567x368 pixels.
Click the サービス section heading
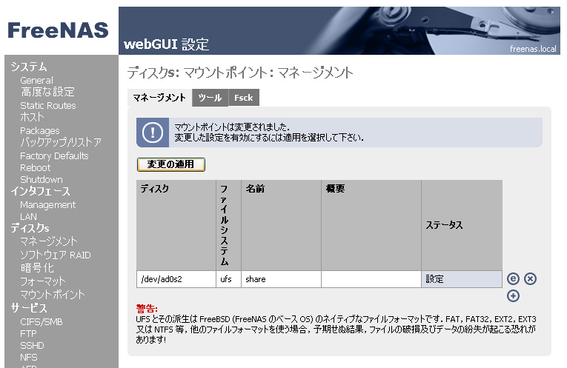(29, 308)
